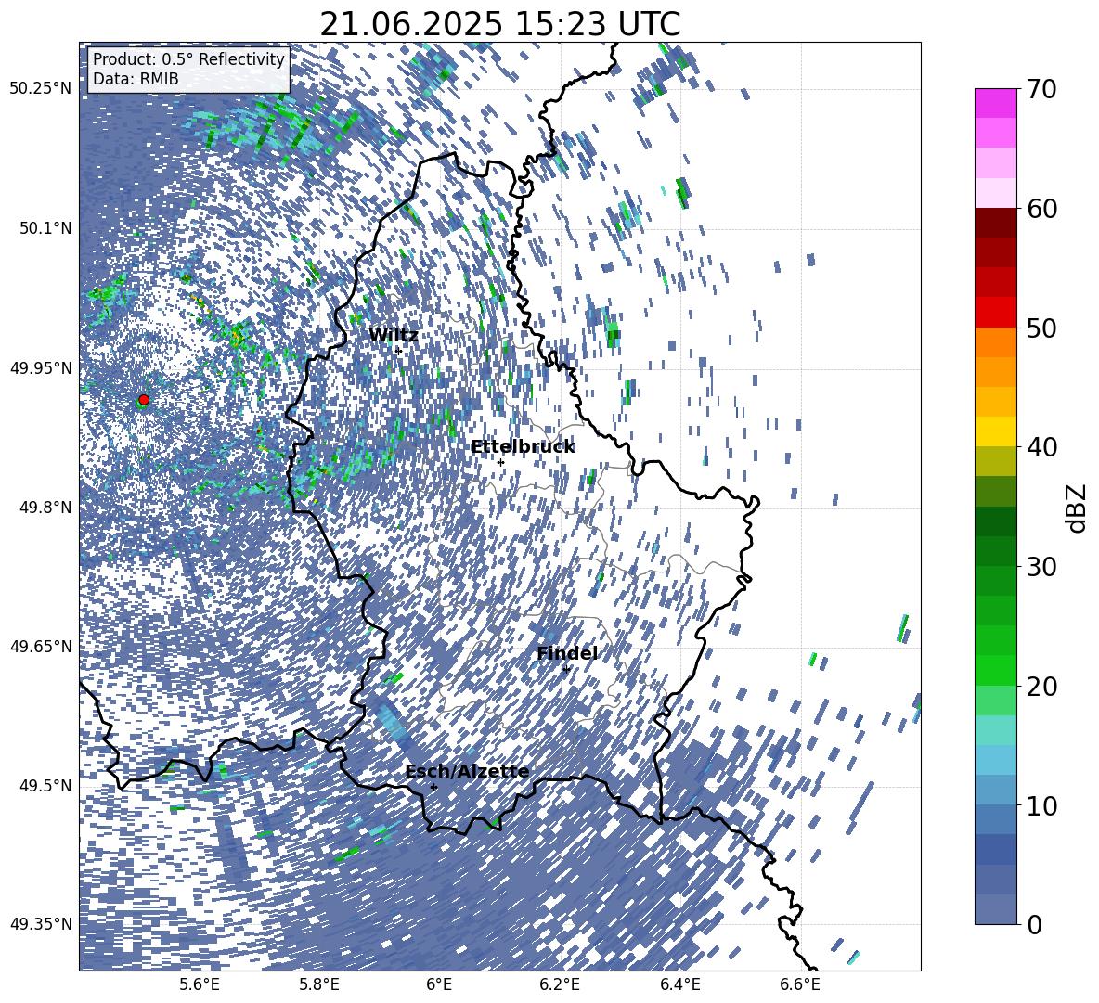Screen dimensions: 1099x1003
Task: Click the 6.2°E longitude label
Action: point(560,984)
